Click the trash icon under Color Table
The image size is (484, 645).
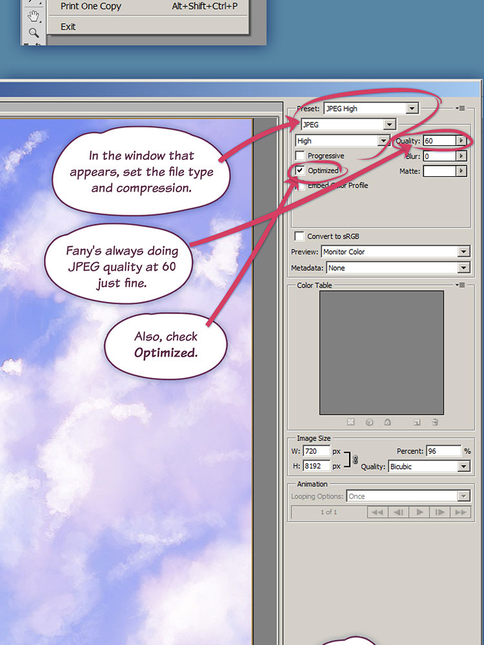(436, 422)
